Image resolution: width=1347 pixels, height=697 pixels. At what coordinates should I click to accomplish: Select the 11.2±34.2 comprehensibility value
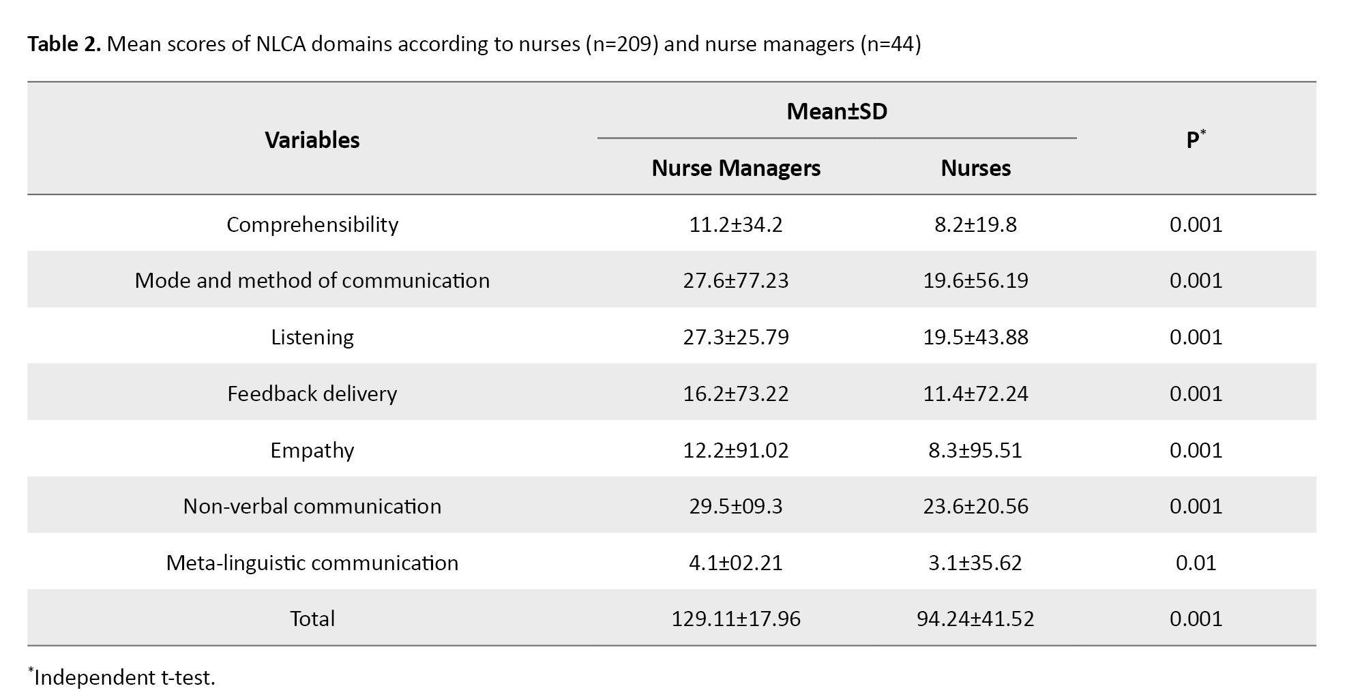tap(736, 224)
